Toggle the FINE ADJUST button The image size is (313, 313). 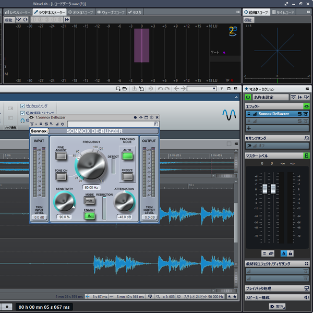[x=61, y=156]
